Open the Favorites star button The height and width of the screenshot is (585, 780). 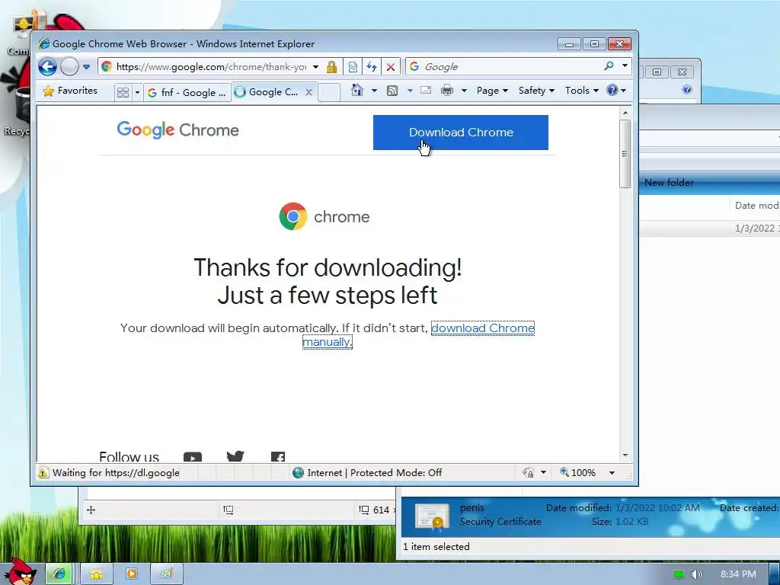tap(70, 91)
